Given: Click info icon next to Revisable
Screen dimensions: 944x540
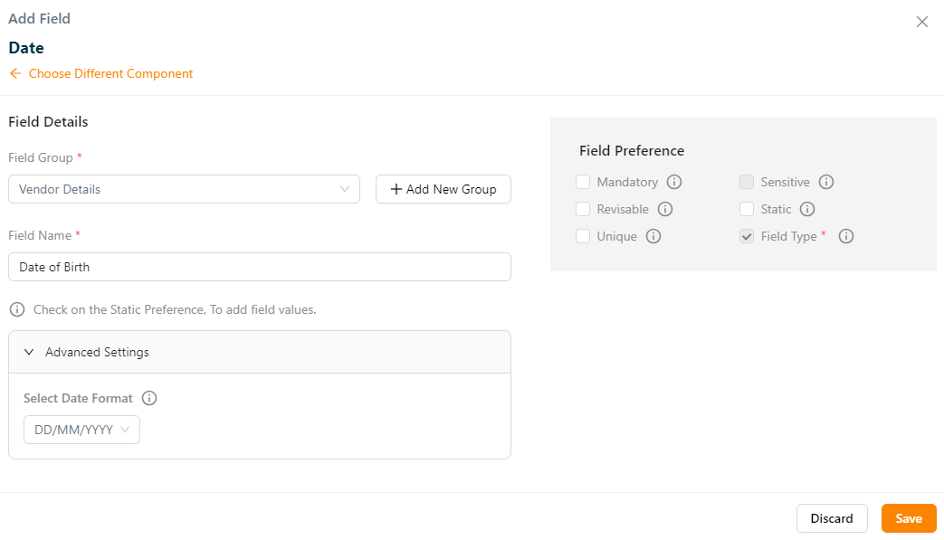Looking at the screenshot, I should point(664,209).
